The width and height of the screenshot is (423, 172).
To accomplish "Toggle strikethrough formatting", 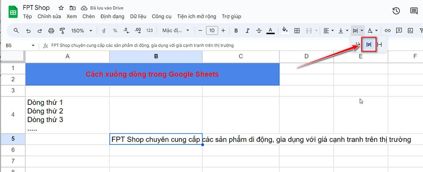I will [259, 31].
